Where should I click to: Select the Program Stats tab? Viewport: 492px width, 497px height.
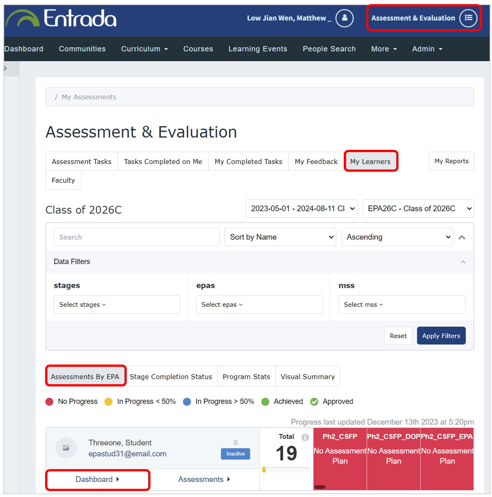[x=246, y=376]
